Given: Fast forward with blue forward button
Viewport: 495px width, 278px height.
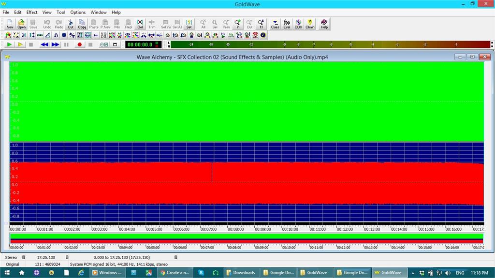Looking at the screenshot, I should click(x=55, y=44).
